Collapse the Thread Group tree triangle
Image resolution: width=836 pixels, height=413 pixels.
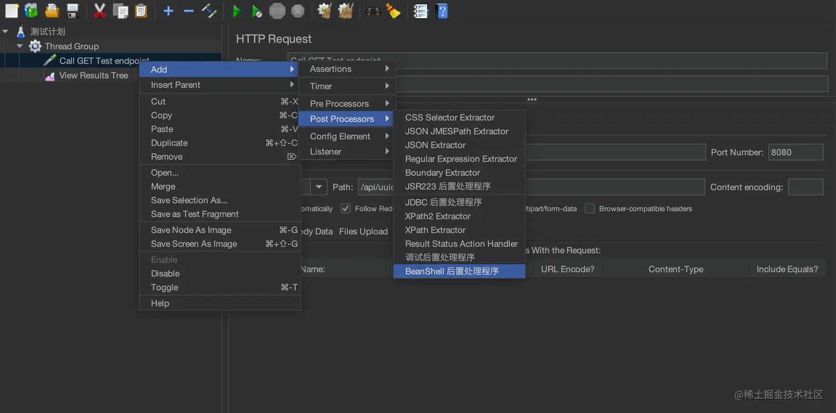click(20, 46)
